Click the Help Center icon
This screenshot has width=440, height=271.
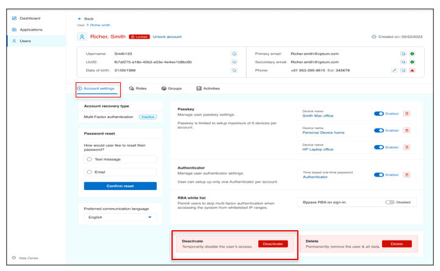[14, 258]
